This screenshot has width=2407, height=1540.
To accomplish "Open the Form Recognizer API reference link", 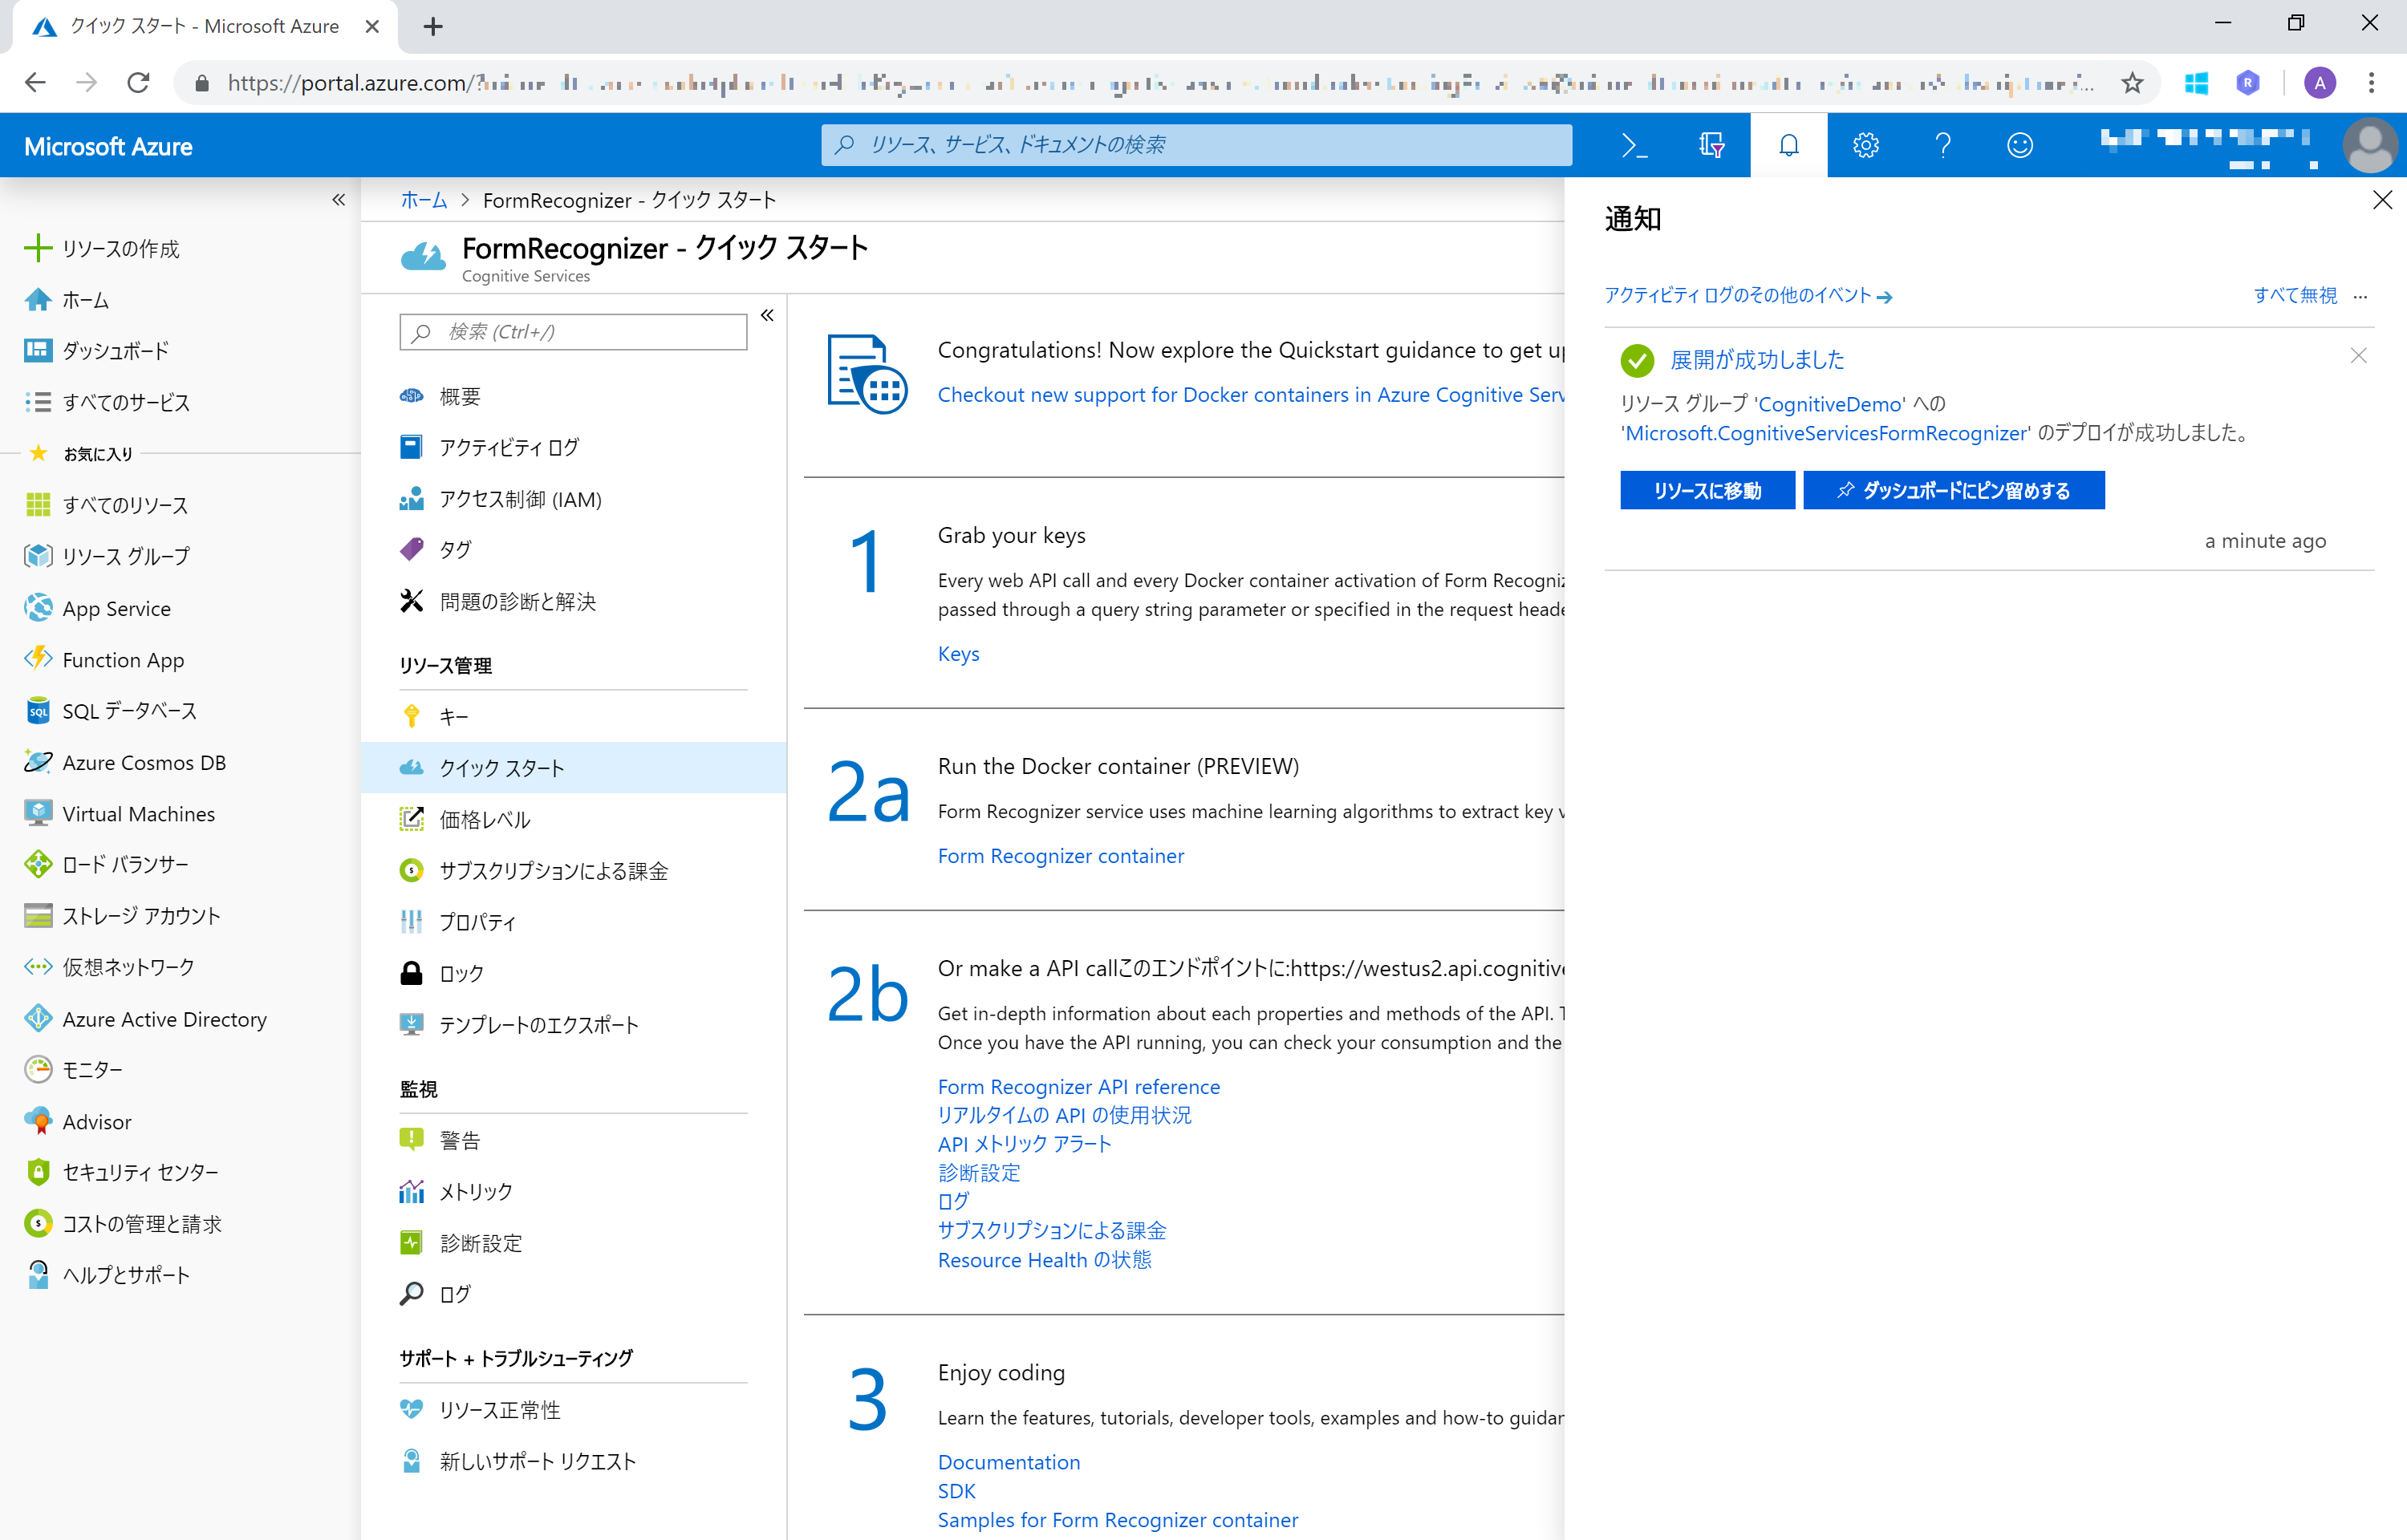I will (x=1078, y=1086).
